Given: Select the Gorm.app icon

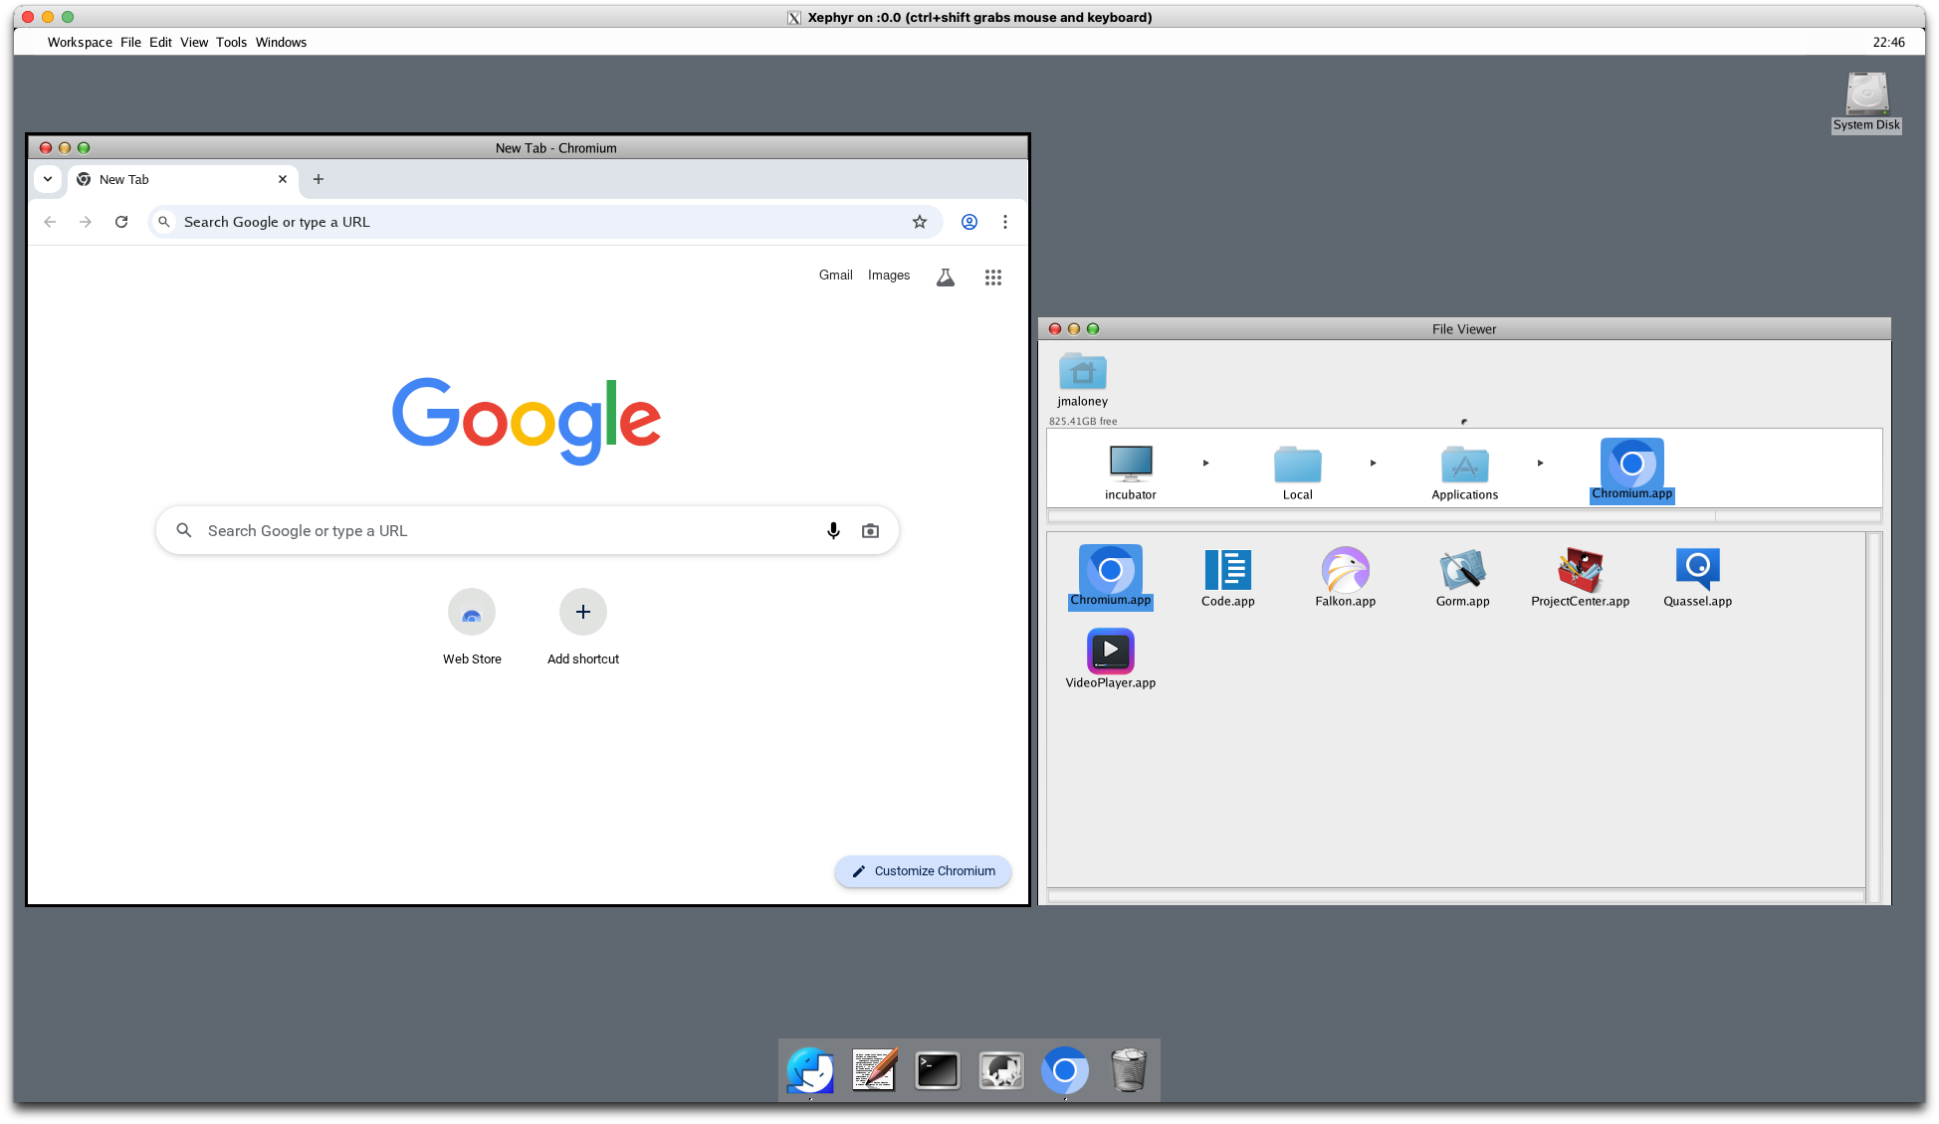Looking at the screenshot, I should (x=1462, y=570).
